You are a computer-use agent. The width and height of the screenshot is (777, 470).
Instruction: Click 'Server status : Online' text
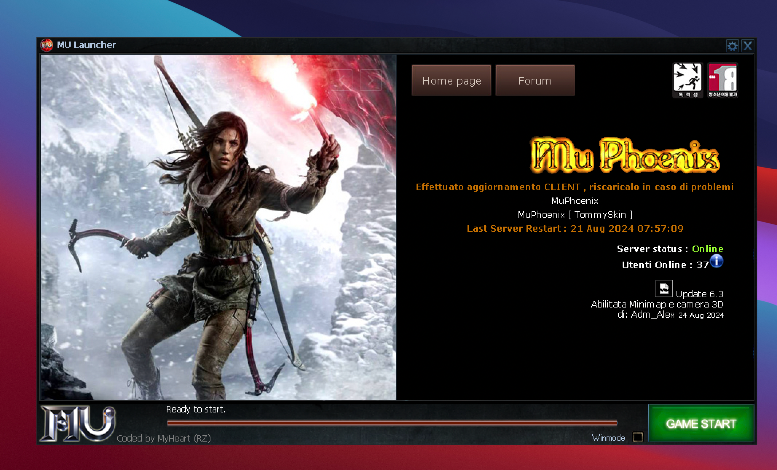pos(670,249)
